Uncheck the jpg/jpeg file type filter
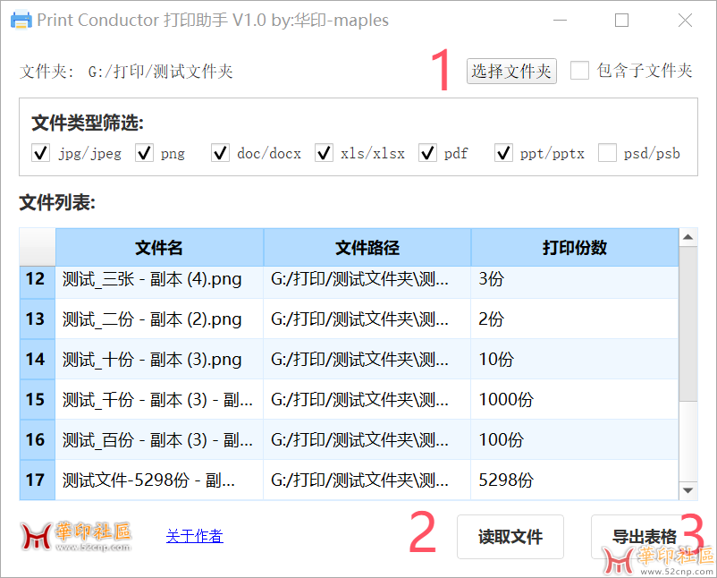The width and height of the screenshot is (717, 578). pos(41,153)
